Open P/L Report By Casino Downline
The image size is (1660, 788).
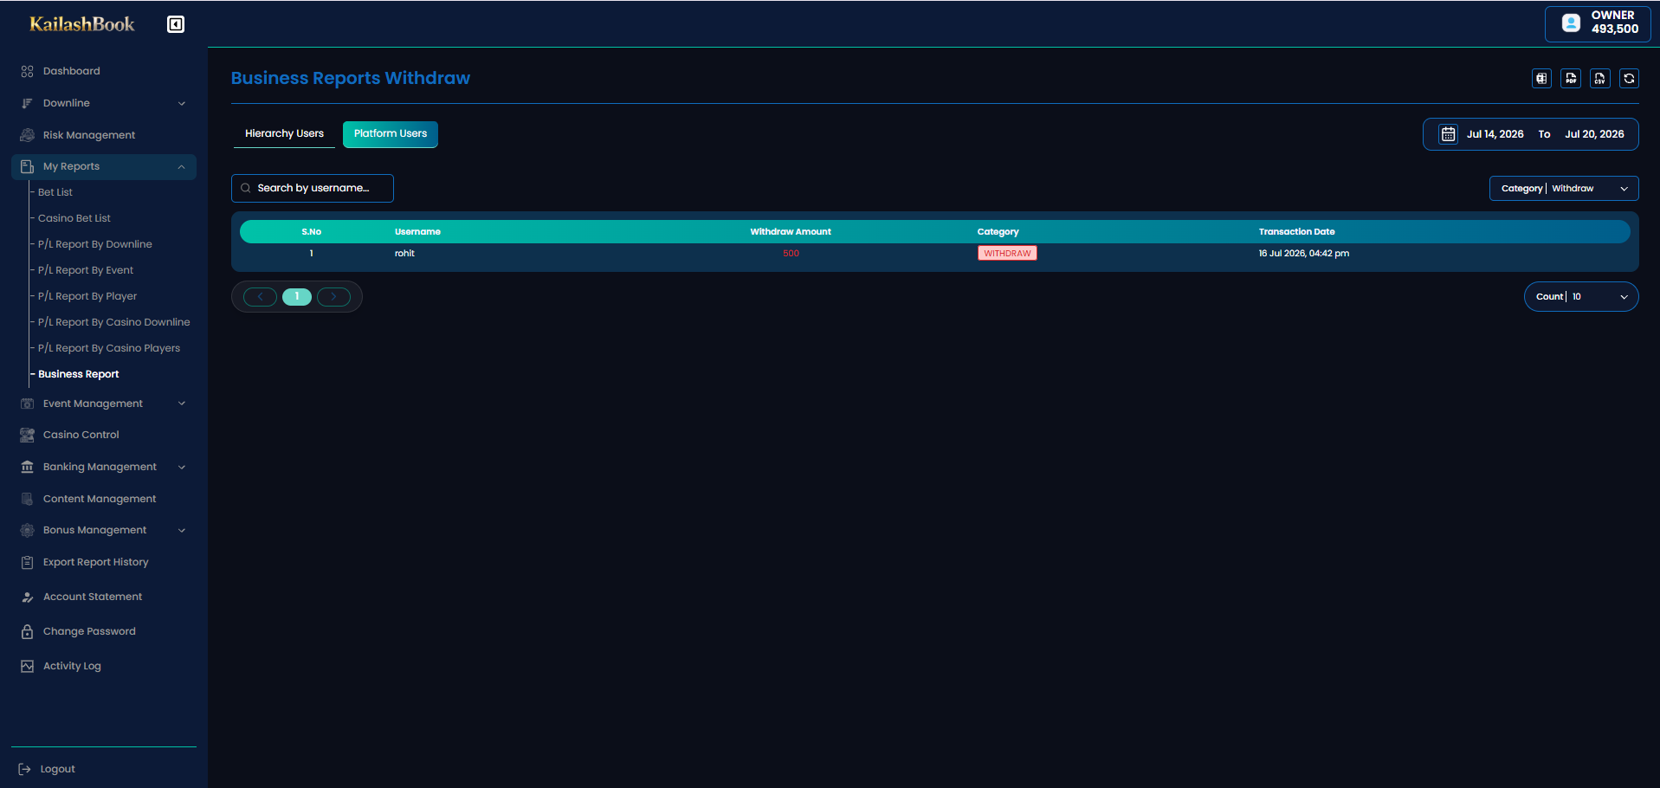point(114,322)
